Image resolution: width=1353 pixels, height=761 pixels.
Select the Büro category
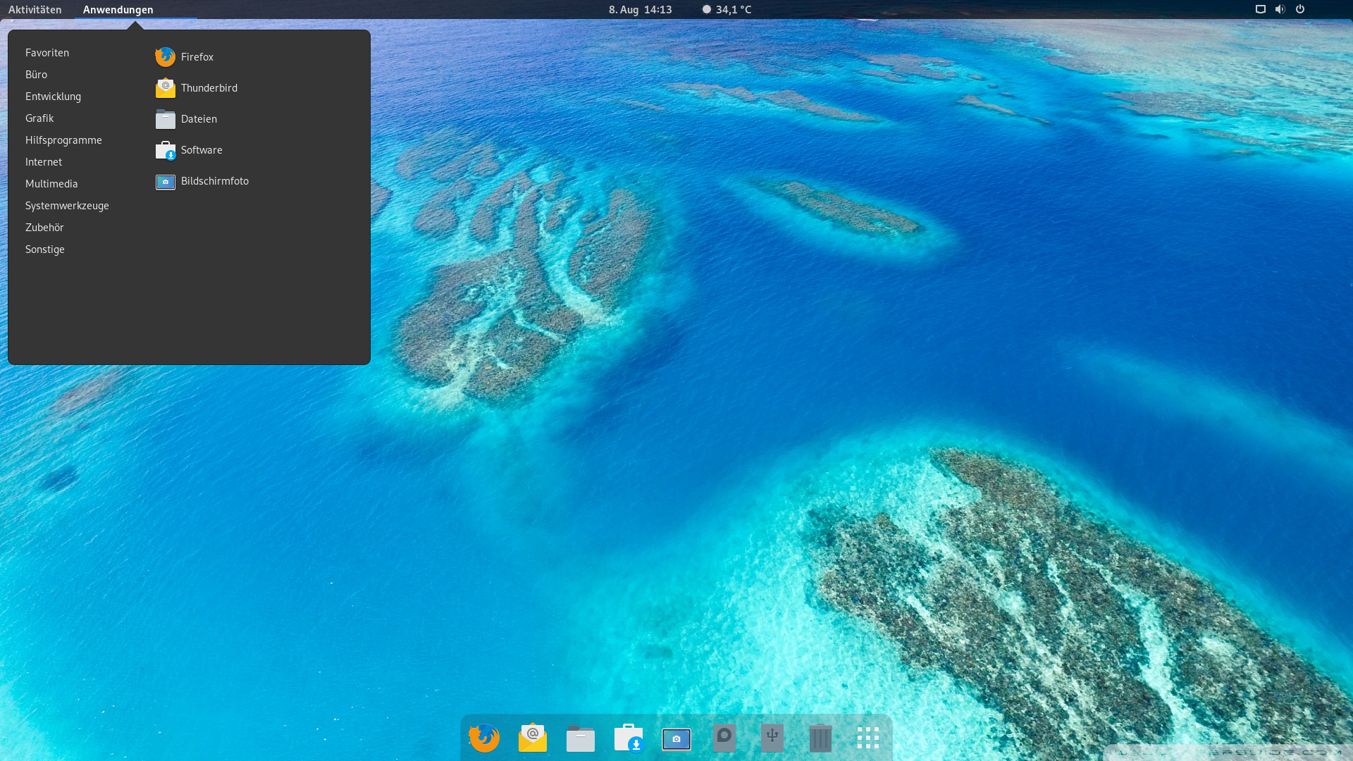[37, 75]
